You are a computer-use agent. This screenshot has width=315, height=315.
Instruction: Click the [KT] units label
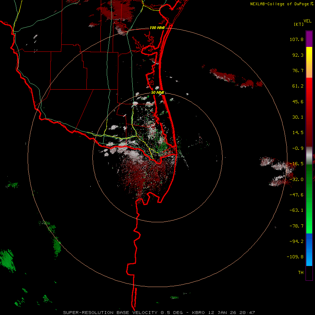click(x=299, y=24)
